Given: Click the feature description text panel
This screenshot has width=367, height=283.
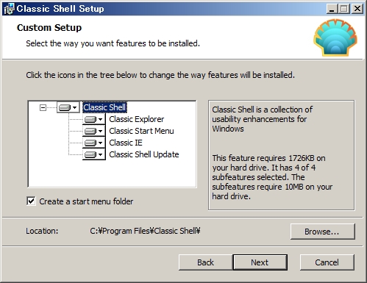Looking at the screenshot, I should point(281,155).
